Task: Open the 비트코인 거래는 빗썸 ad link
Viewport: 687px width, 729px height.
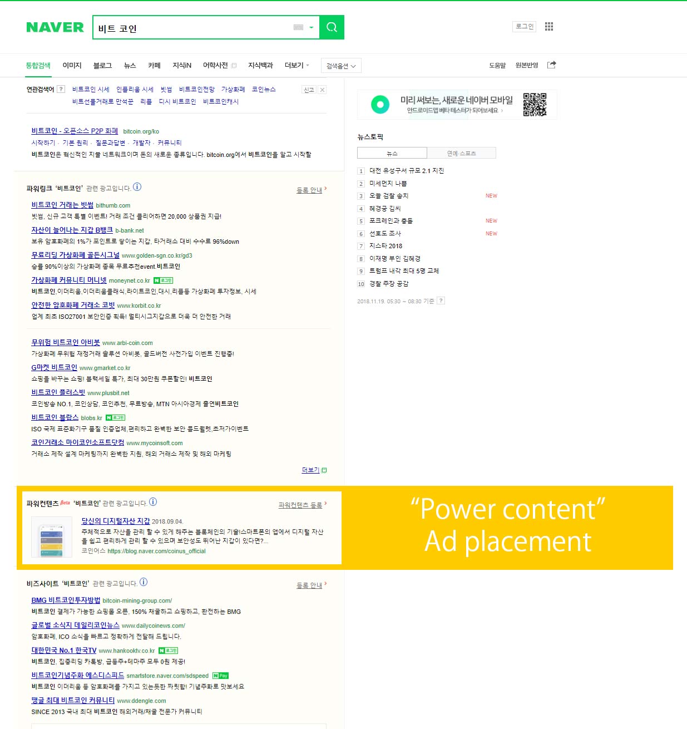Action: (x=62, y=205)
